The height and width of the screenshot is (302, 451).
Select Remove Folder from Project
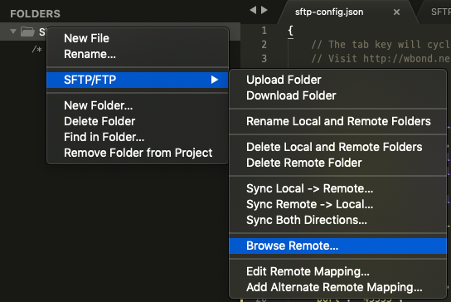pos(138,153)
